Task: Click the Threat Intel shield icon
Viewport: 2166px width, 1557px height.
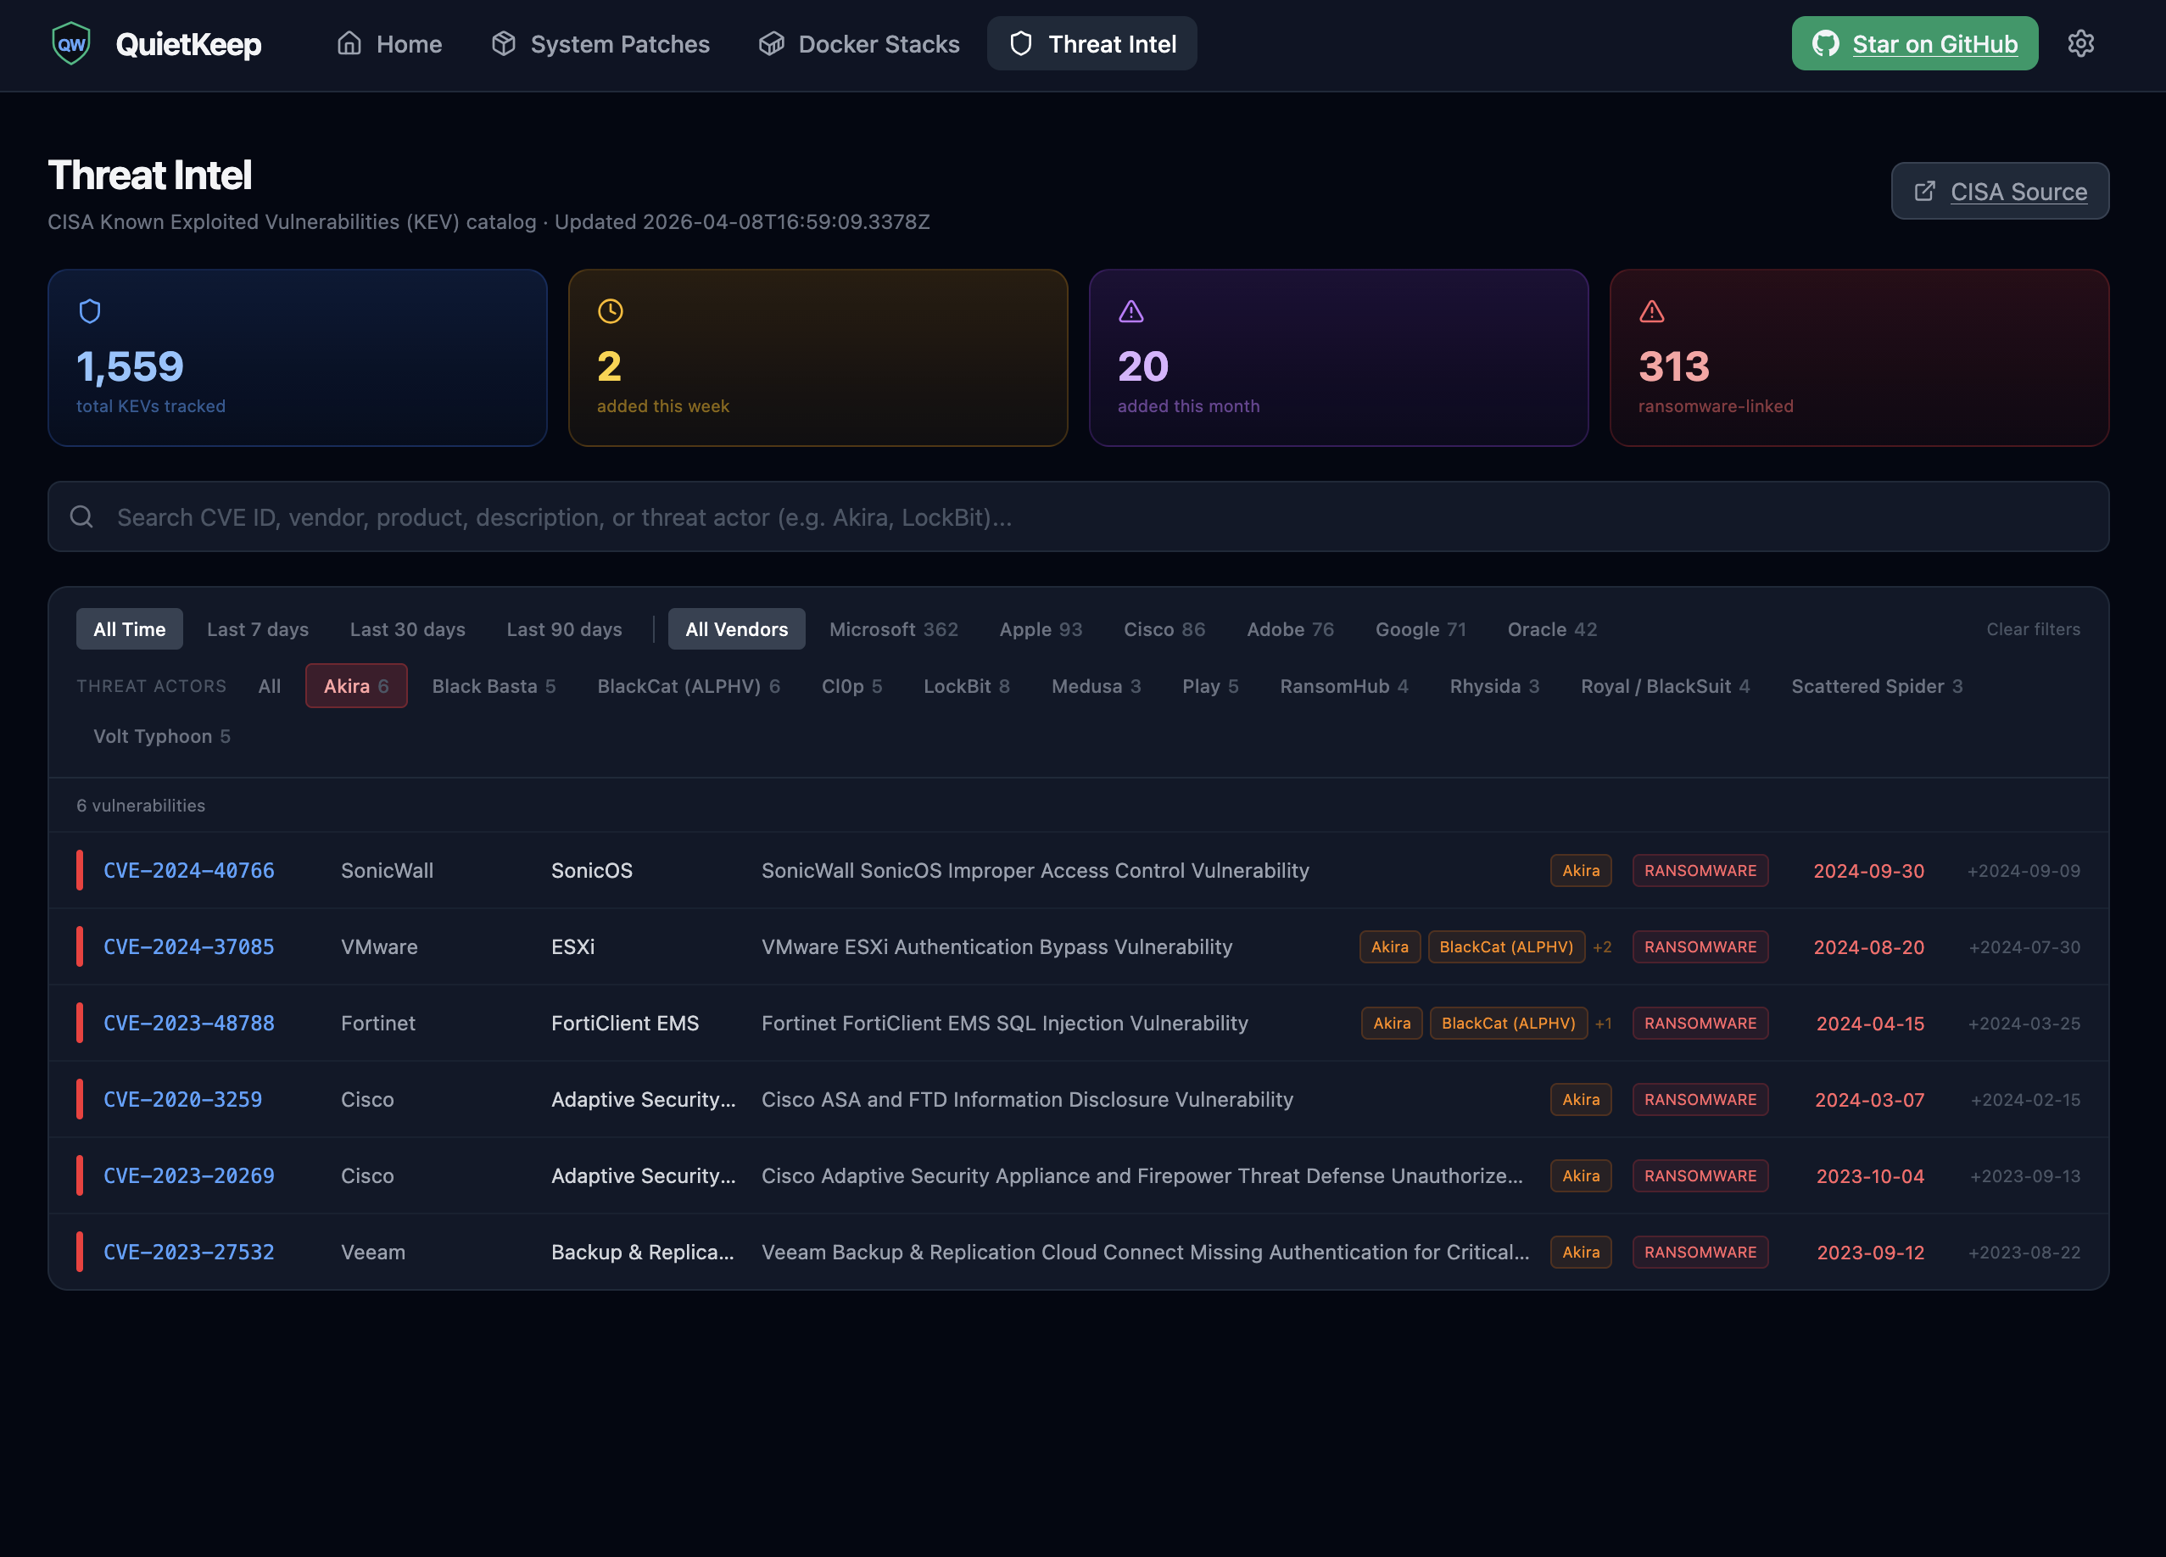Action: (1021, 43)
